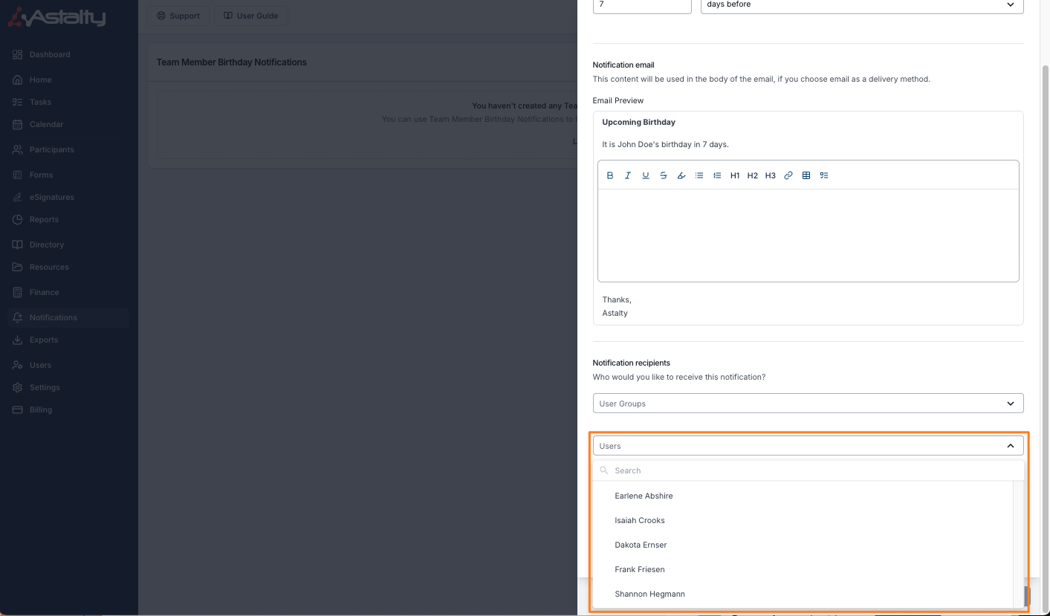Apply strikethrough to the email text
Image resolution: width=1050 pixels, height=616 pixels.
pos(664,175)
